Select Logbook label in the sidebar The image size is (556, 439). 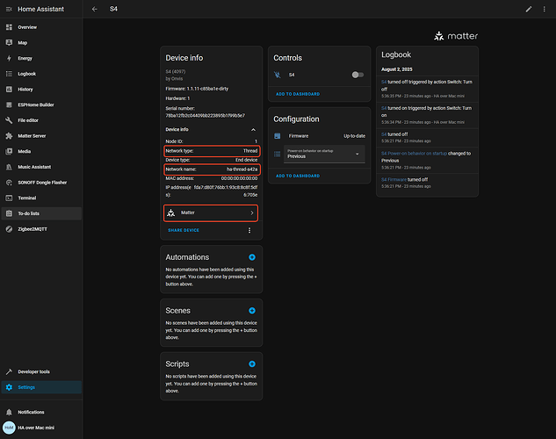coord(27,74)
